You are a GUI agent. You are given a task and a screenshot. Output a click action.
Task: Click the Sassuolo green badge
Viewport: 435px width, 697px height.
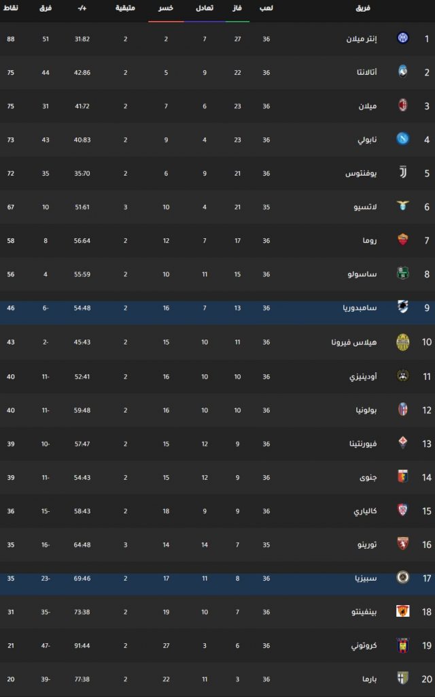click(402, 274)
